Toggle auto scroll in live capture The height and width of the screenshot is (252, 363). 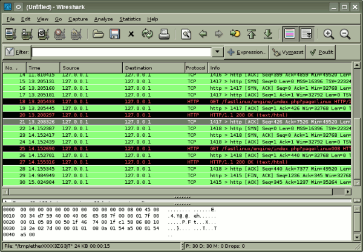307,34
